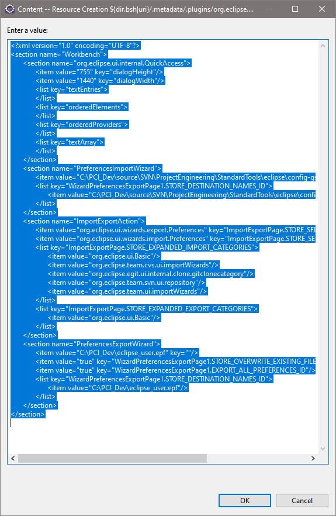Click the horizontal scrollbar right arrow

313,458
